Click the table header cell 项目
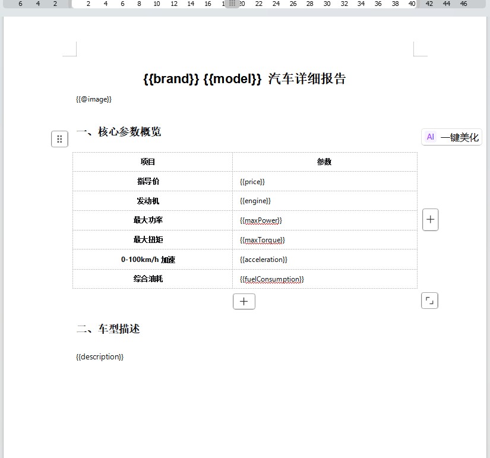Viewport: 490px width, 458px height. (x=153, y=162)
